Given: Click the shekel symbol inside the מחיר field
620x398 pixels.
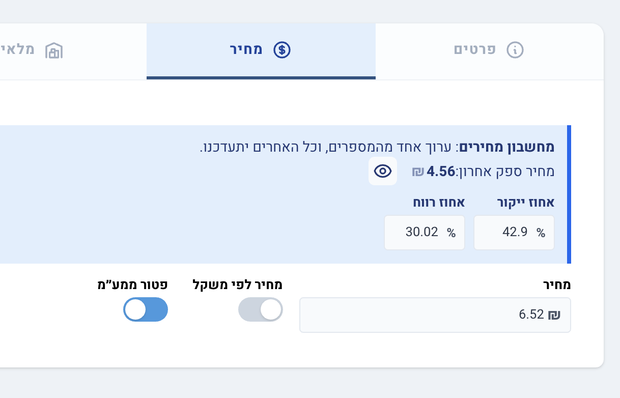Looking at the screenshot, I should coord(554,315).
